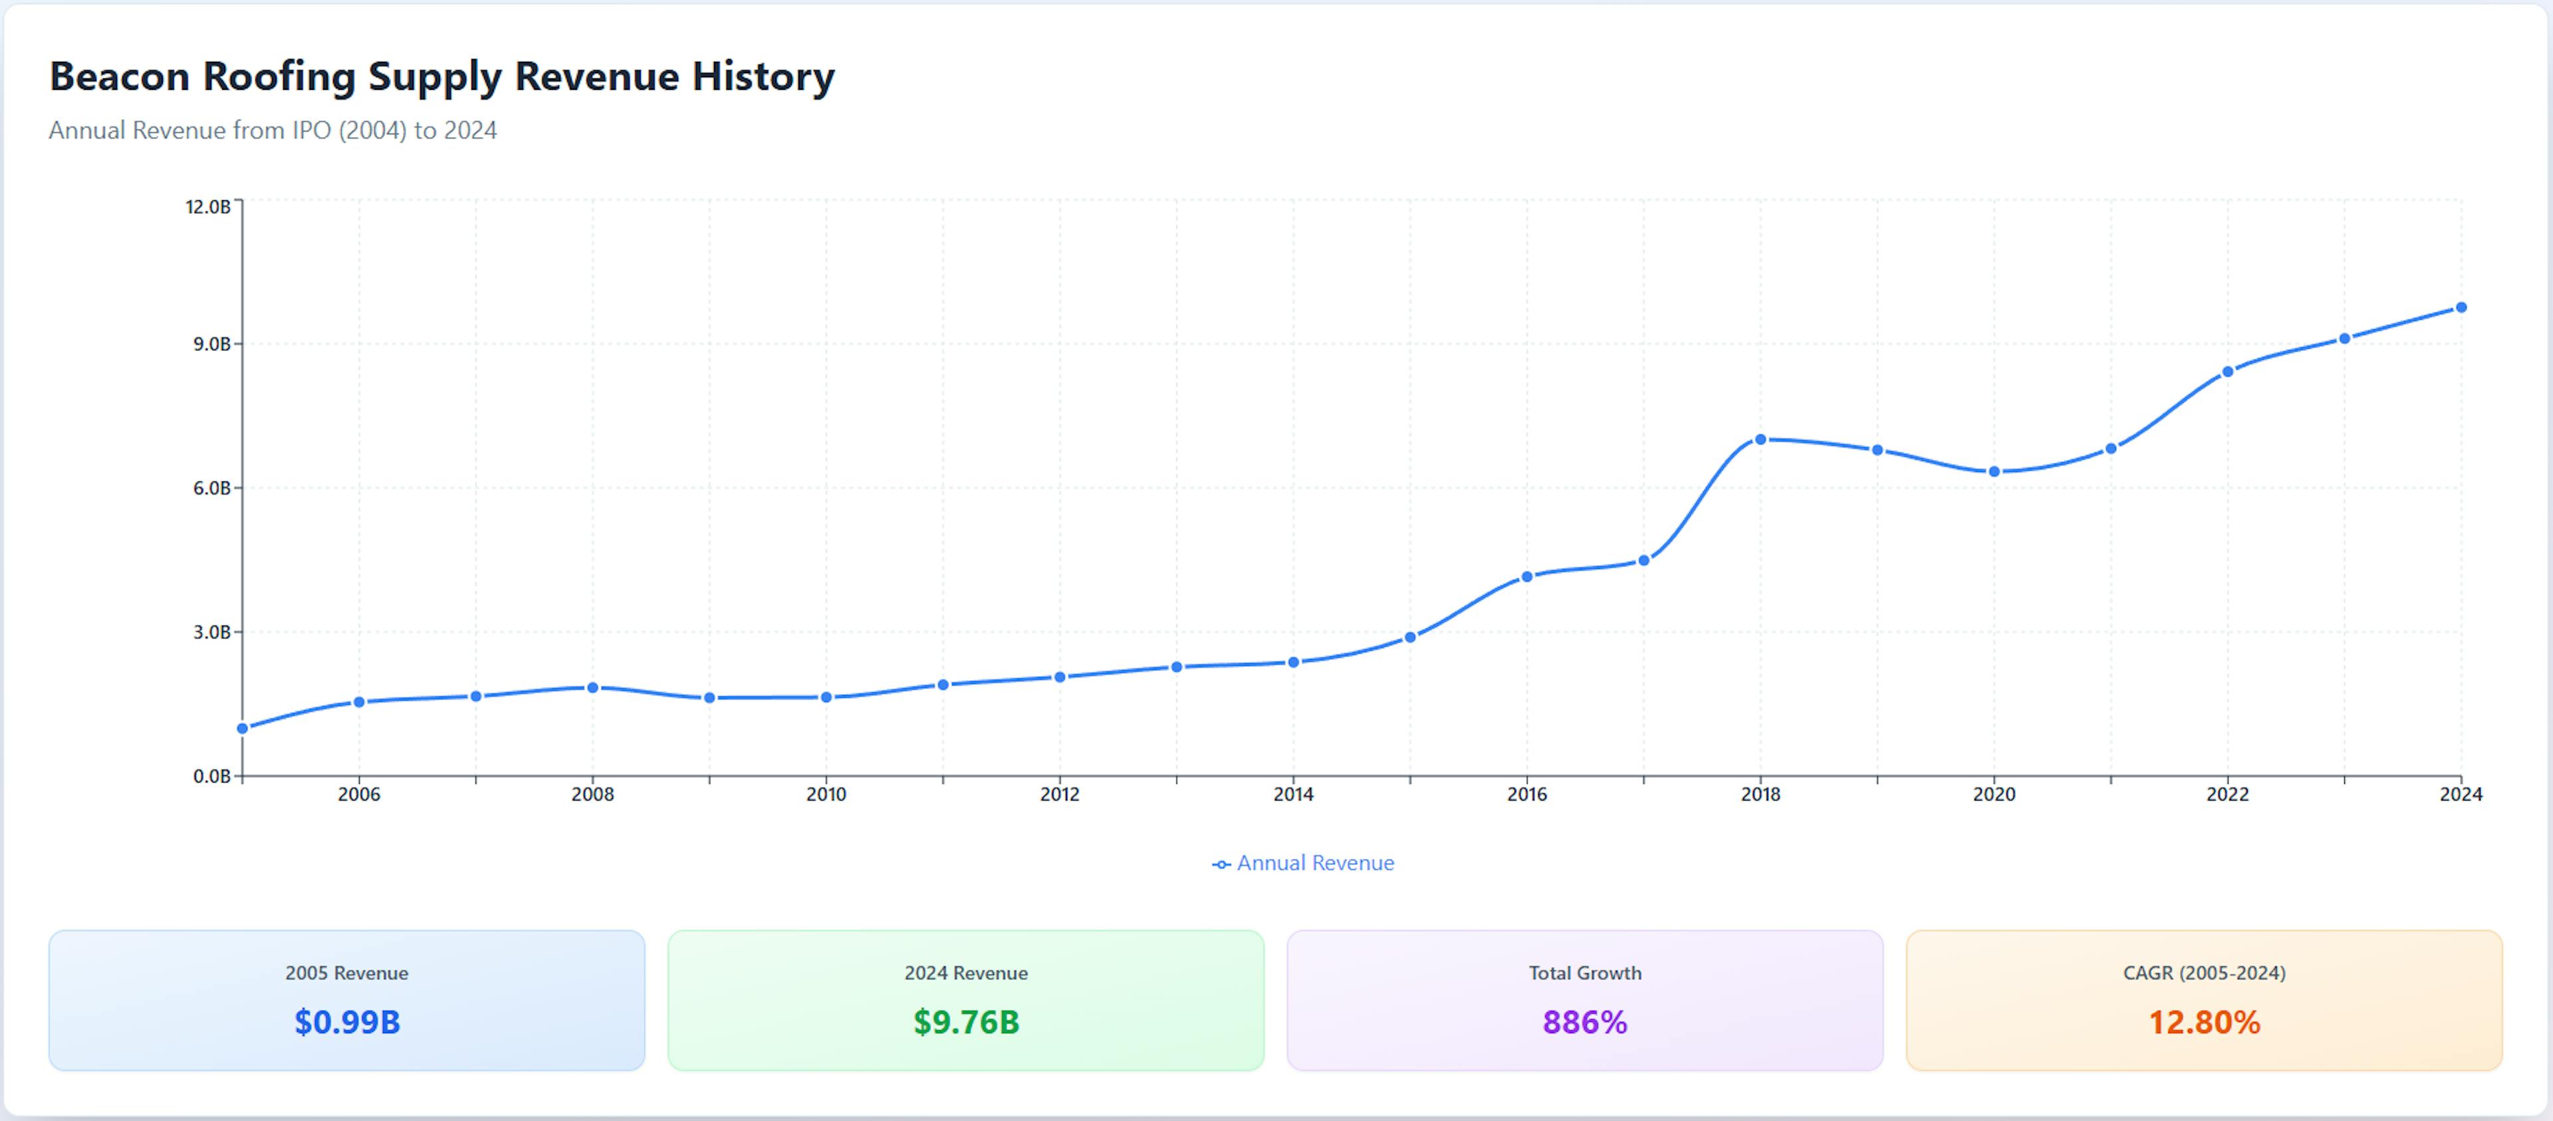The height and width of the screenshot is (1121, 2553).
Task: Select the 2024 data point on the line
Action: click(x=2461, y=307)
